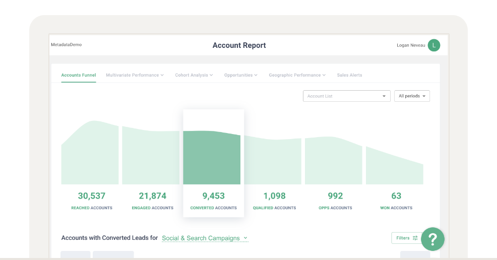Click the 9,453 converted accounts value
497x260 pixels.
[214, 196]
